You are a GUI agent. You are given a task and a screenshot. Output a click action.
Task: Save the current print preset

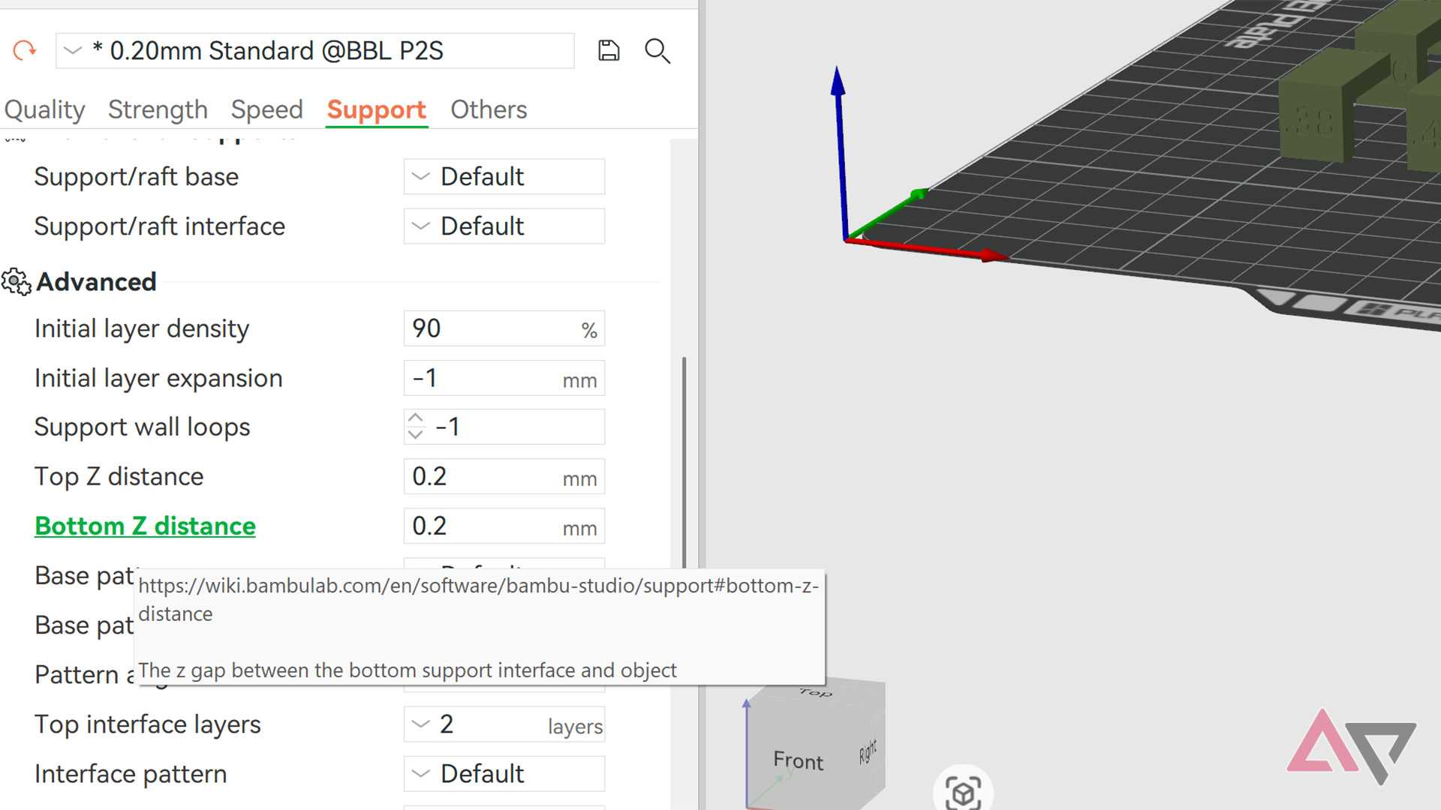[x=609, y=50]
